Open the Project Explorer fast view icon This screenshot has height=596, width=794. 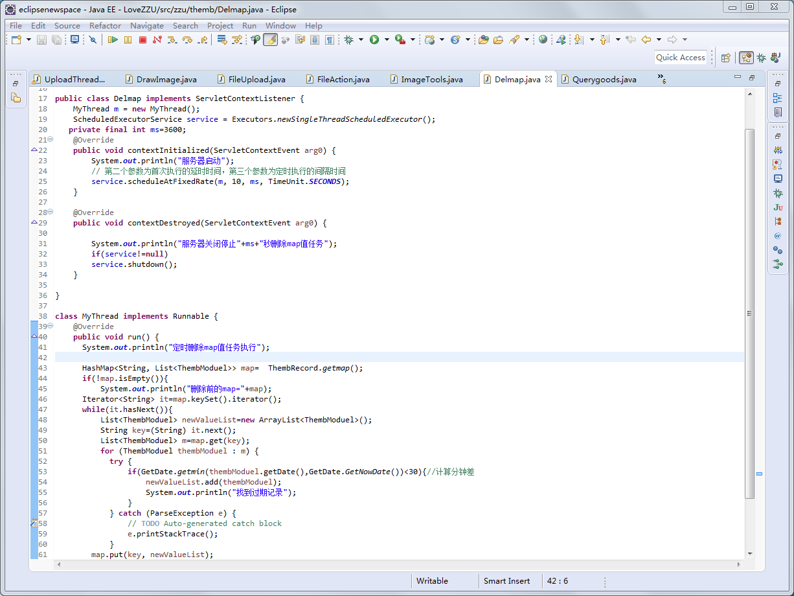[16, 98]
